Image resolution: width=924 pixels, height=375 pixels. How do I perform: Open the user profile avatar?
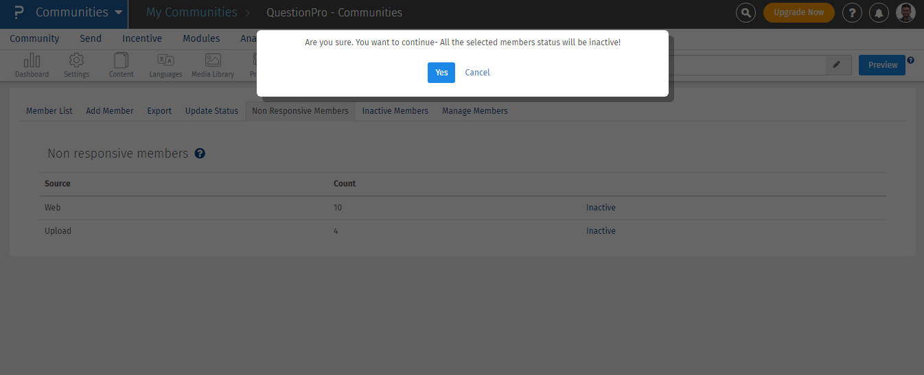[905, 12]
